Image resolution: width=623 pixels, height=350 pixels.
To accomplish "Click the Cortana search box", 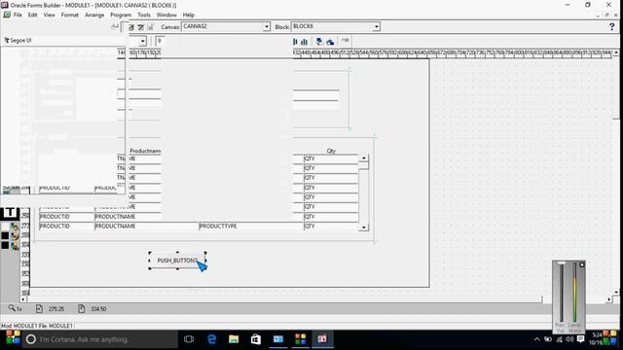I will pyautogui.click(x=99, y=339).
